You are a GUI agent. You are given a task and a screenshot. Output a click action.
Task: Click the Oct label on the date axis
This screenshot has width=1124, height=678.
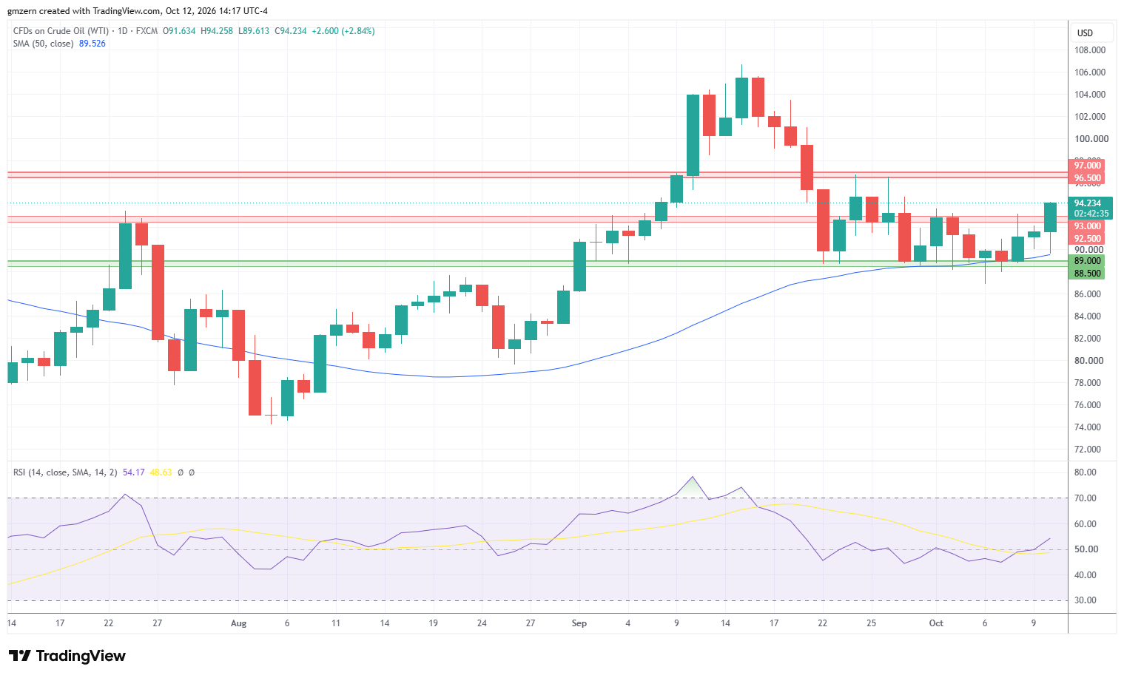(x=936, y=623)
